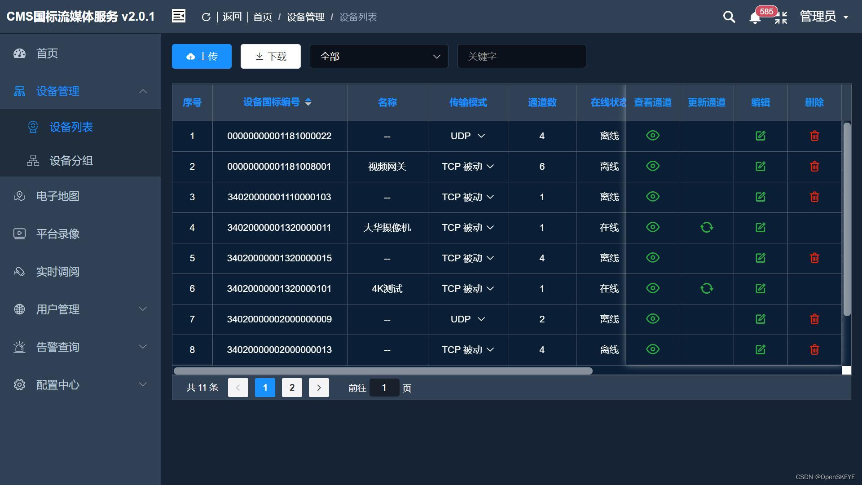Edit the 视频网关 device row
The height and width of the screenshot is (485, 862).
pyautogui.click(x=760, y=166)
